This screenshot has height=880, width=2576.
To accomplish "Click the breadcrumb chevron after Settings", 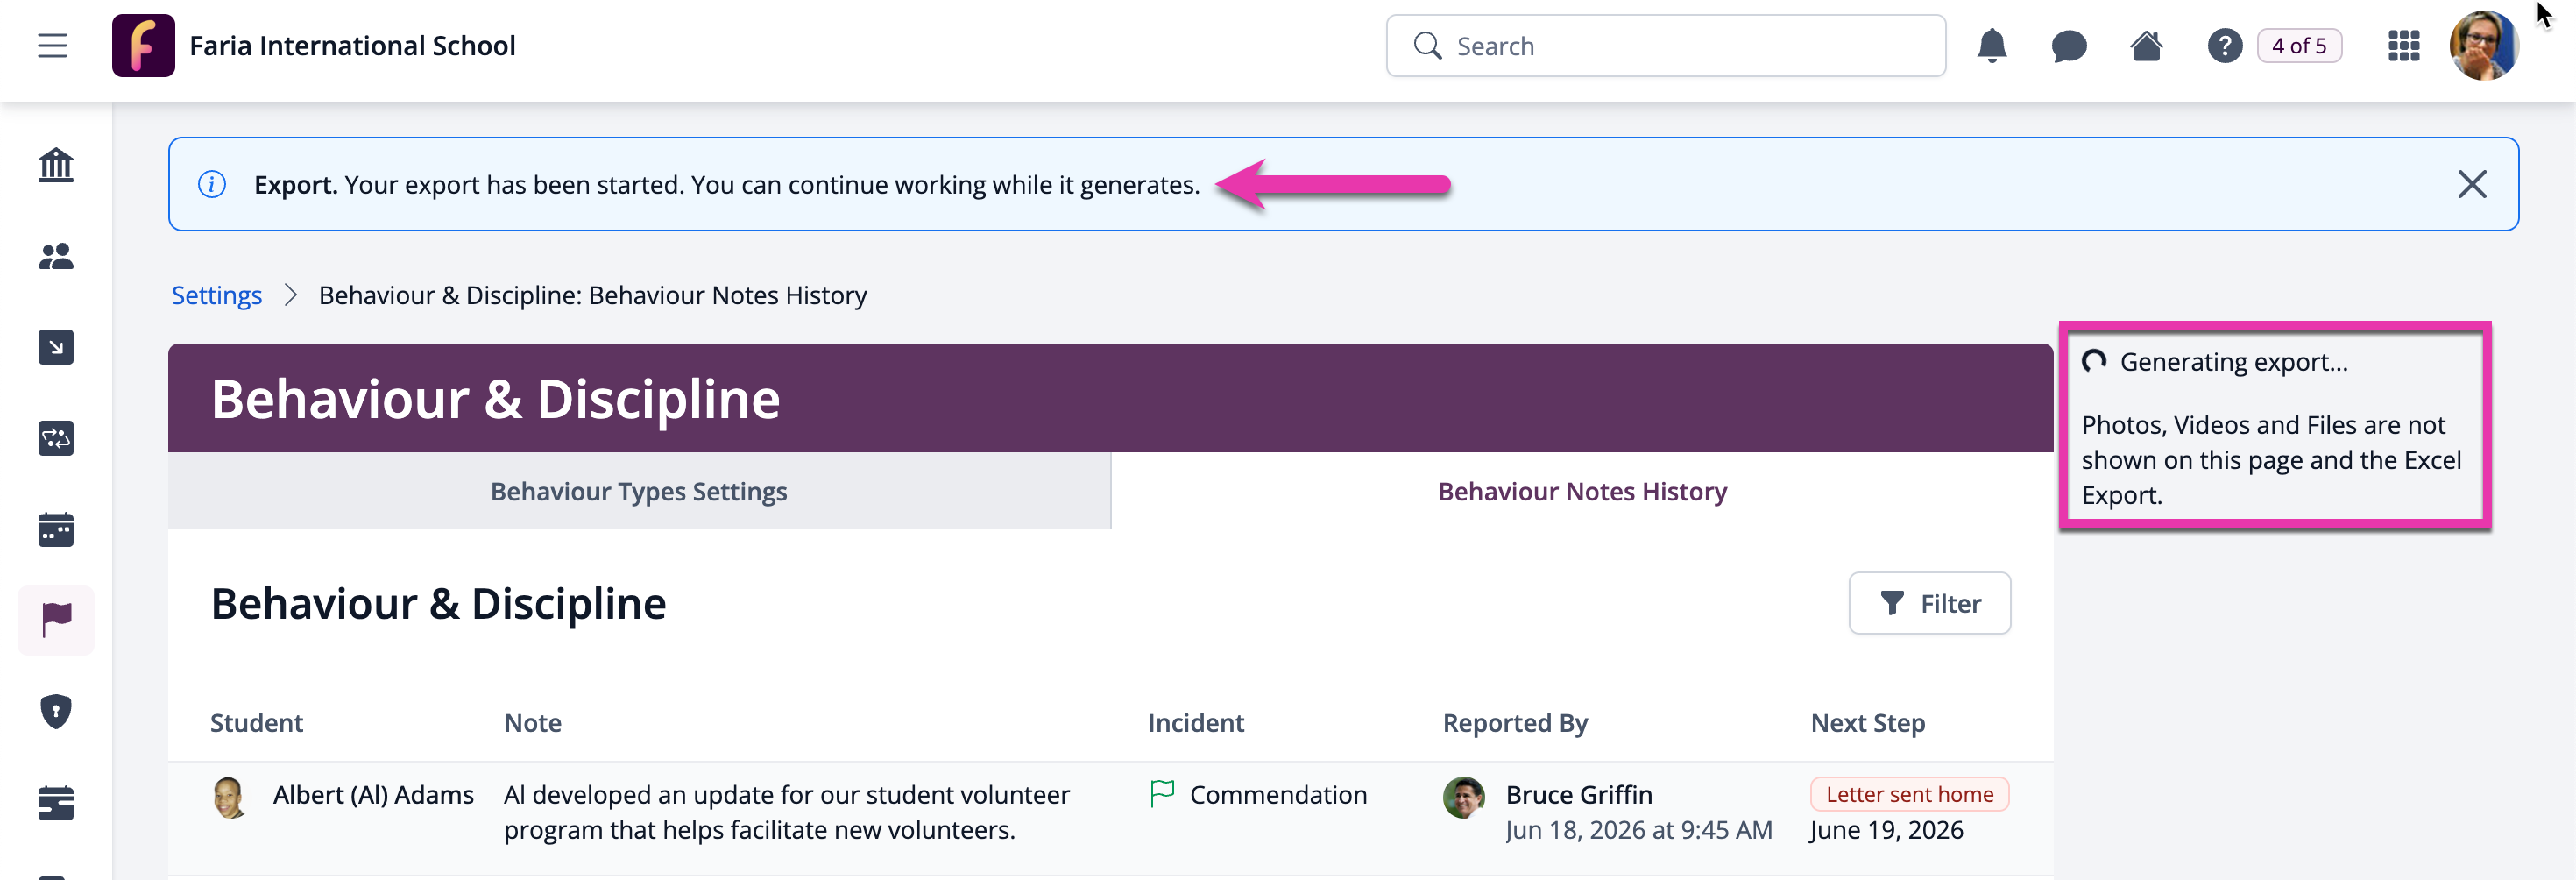I will tap(291, 295).
